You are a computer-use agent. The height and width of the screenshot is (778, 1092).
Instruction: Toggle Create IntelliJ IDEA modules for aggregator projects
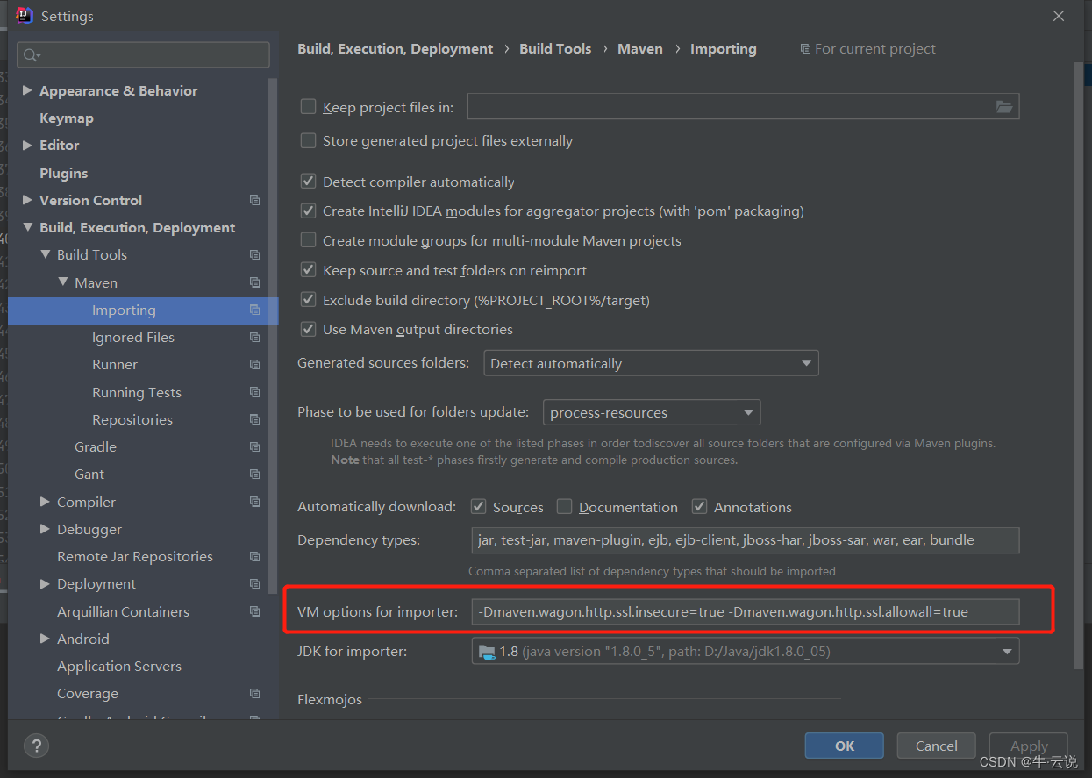[x=308, y=211]
